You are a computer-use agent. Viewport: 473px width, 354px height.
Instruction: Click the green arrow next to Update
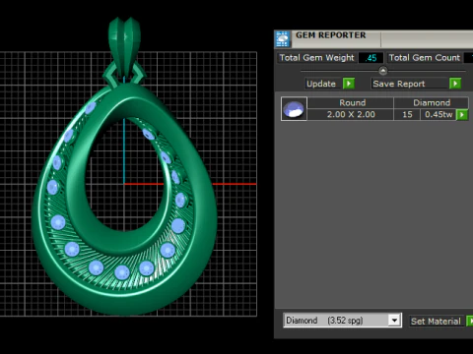(349, 84)
